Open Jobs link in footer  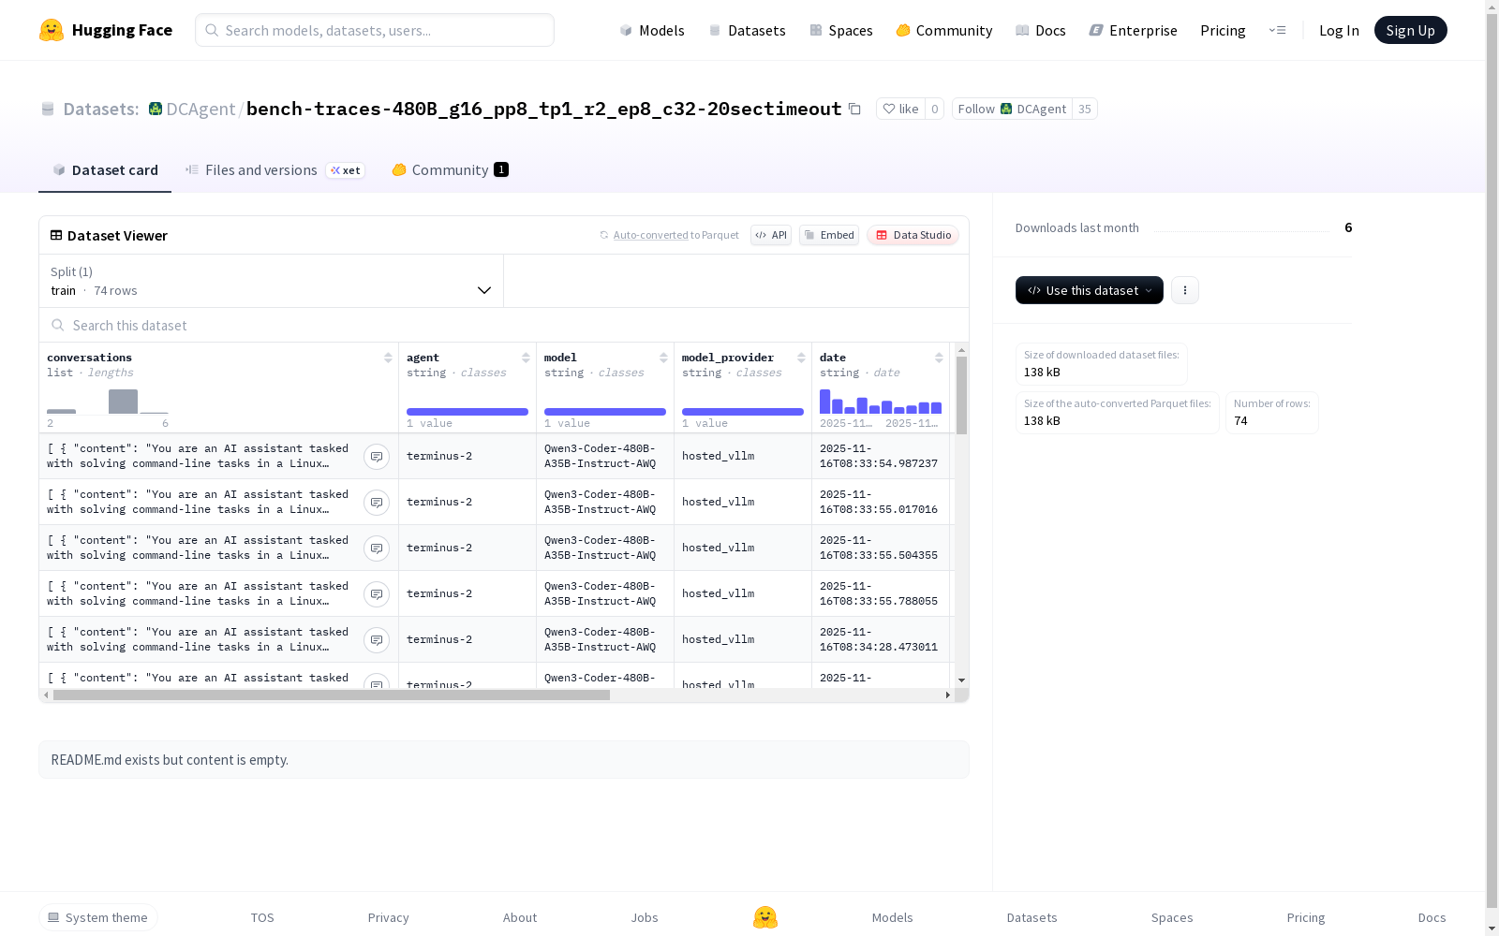(645, 917)
